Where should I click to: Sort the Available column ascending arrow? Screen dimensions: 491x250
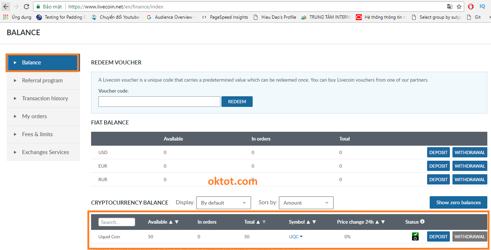point(171,222)
